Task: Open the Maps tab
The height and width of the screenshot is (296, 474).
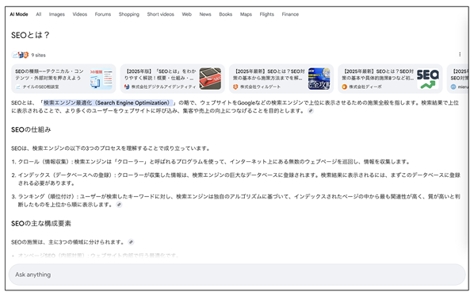Action: coord(246,14)
